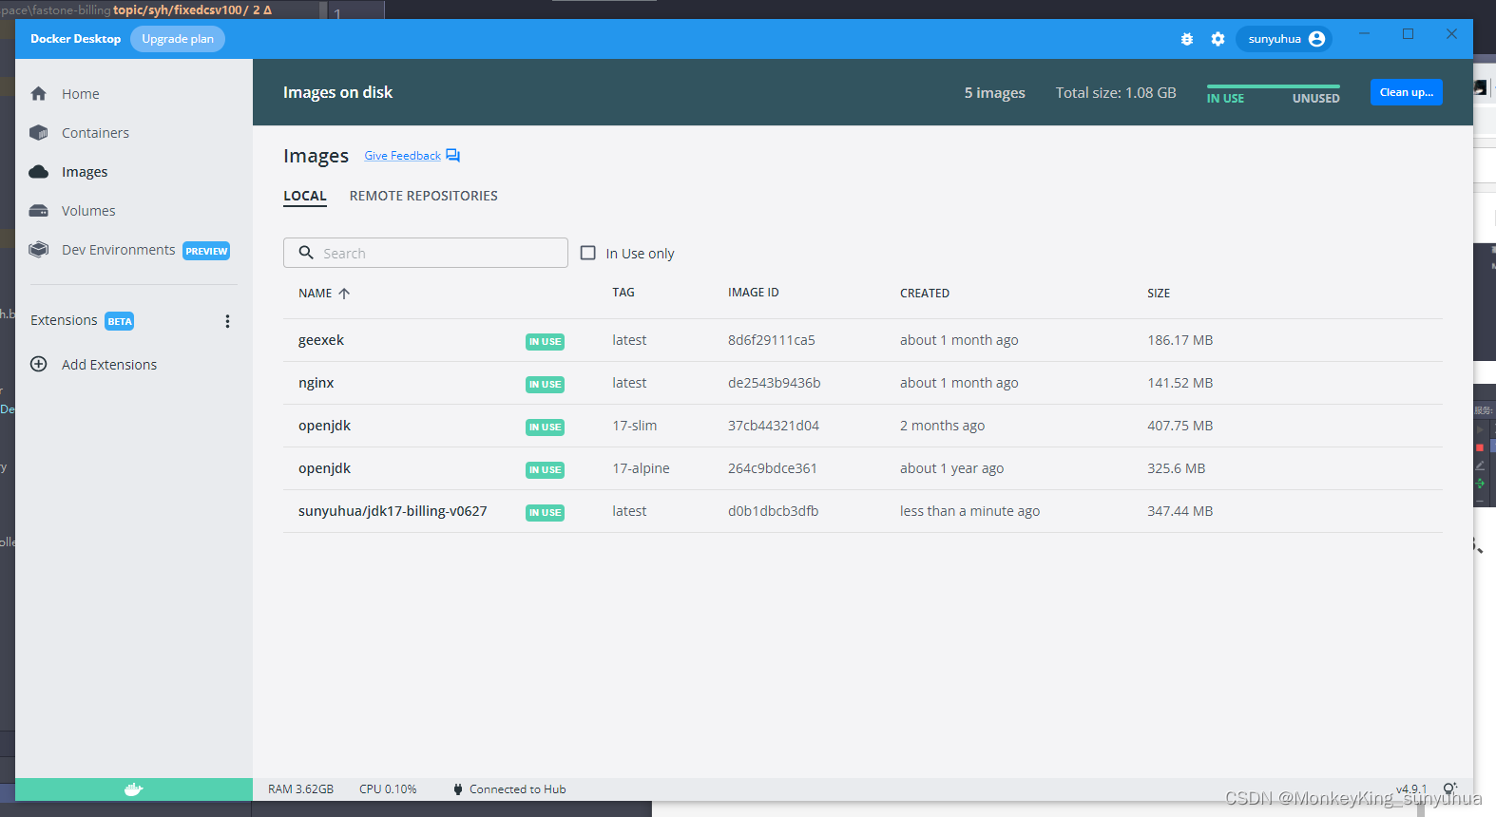Screen dimensions: 1496x817
Task: Switch to the LOCAL tab
Action: point(305,196)
